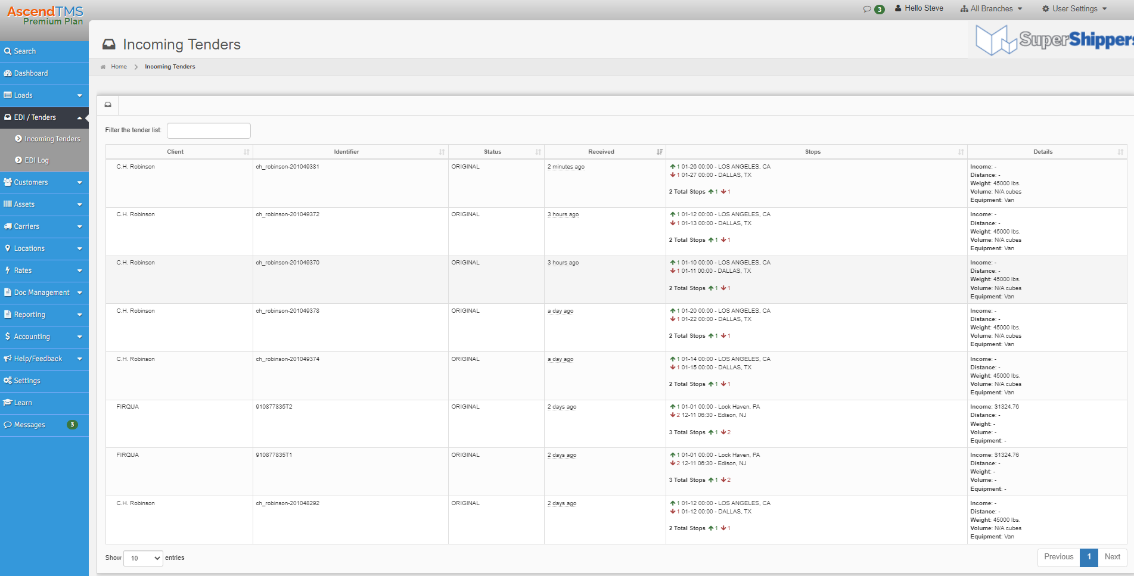Click the inbox tray tab icon above filter
The image size is (1134, 576).
pos(108,105)
